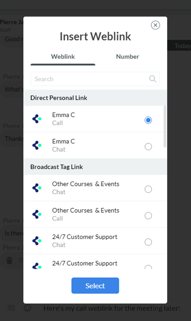Click the Search input field
Image resolution: width=191 pixels, height=321 pixels.
pyautogui.click(x=95, y=79)
